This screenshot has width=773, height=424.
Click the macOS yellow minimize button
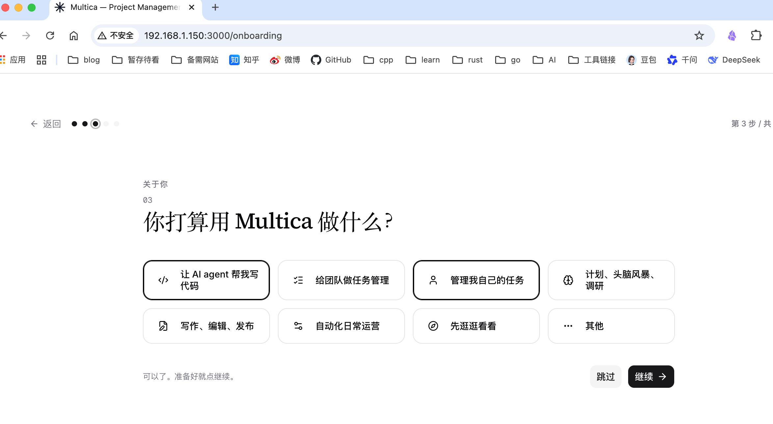tap(18, 7)
